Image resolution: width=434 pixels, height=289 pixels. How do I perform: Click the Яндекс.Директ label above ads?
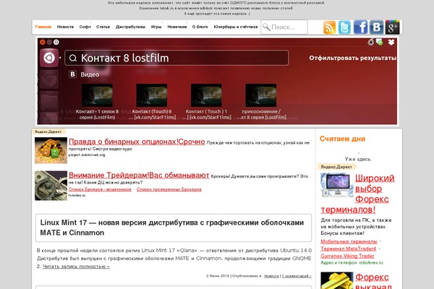point(48,131)
